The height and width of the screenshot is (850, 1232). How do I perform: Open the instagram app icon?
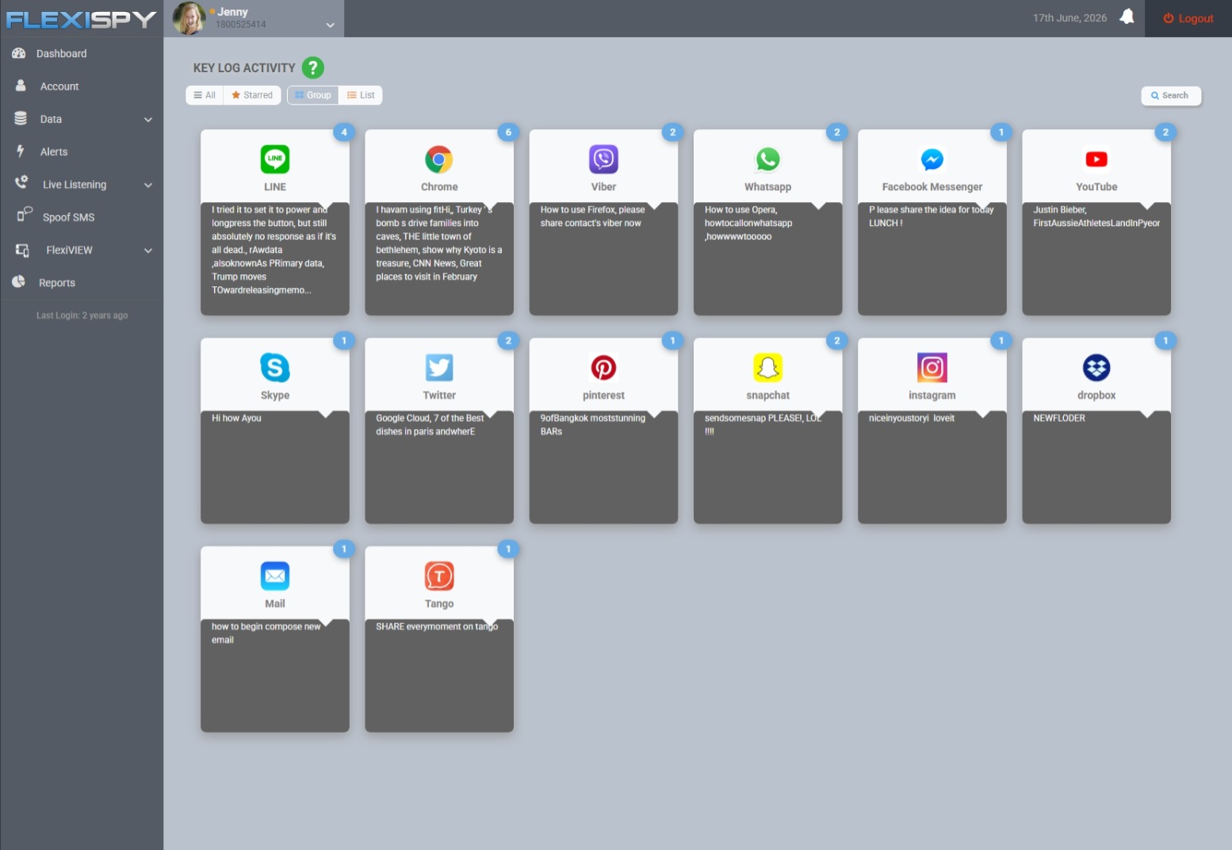(932, 368)
